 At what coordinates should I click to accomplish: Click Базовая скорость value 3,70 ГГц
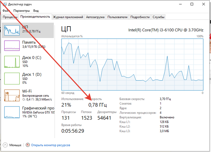(x=165, y=99)
